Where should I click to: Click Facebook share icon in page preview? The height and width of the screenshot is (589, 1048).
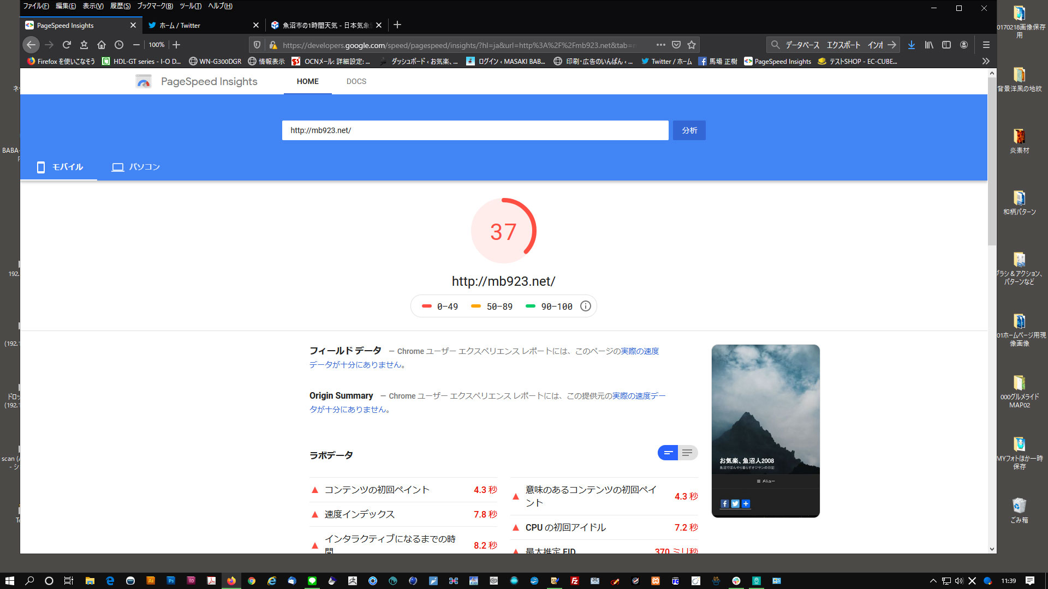coord(724,504)
